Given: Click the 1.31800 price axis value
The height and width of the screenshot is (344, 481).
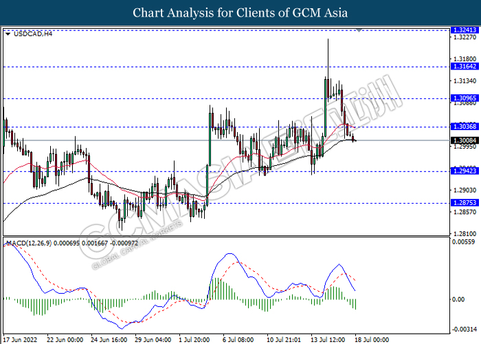Looking at the screenshot, I should [465, 58].
